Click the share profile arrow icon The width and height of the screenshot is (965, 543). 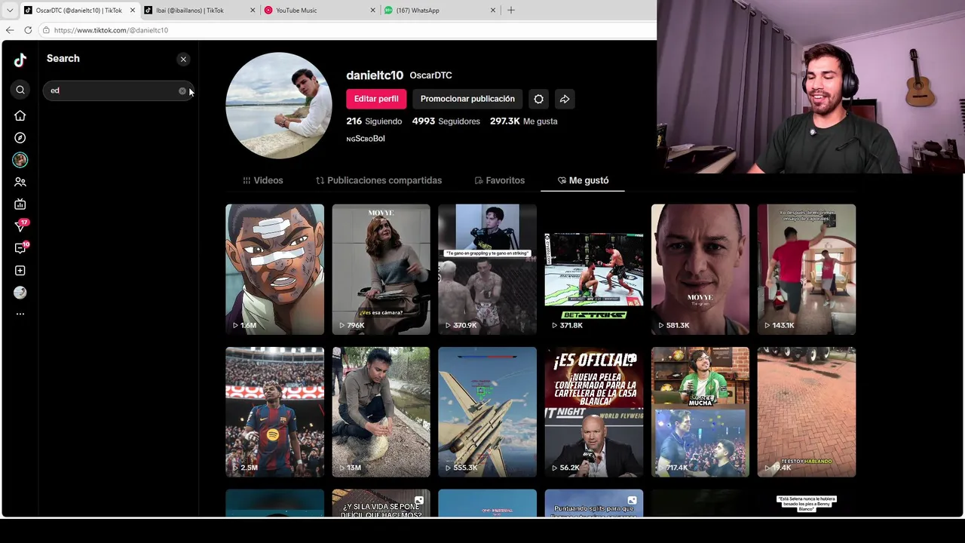coord(565,99)
